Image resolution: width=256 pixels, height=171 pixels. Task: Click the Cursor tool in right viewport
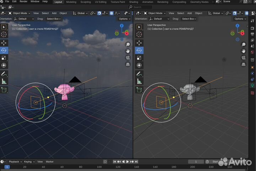[x=139, y=34]
